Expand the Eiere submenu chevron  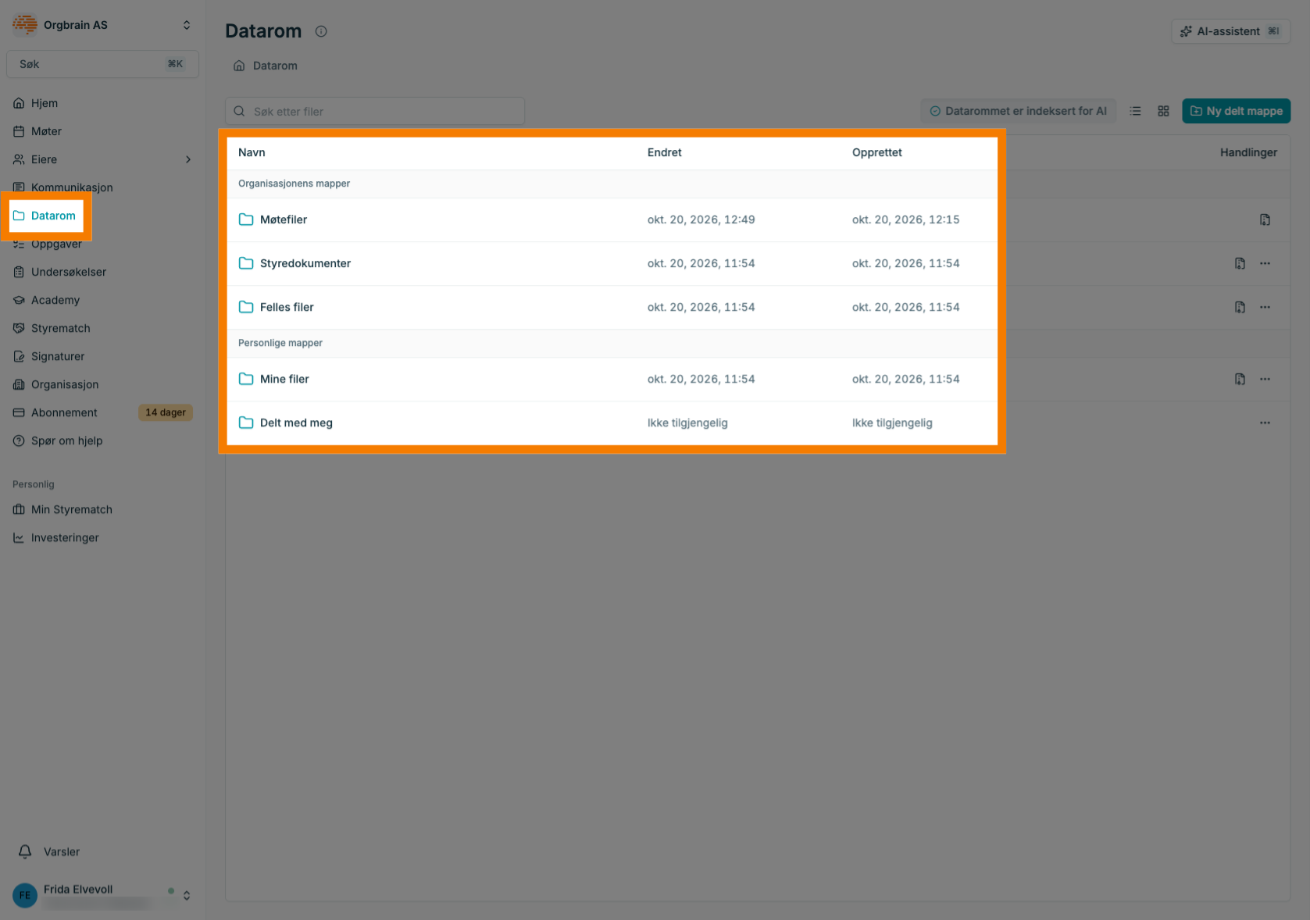click(188, 159)
